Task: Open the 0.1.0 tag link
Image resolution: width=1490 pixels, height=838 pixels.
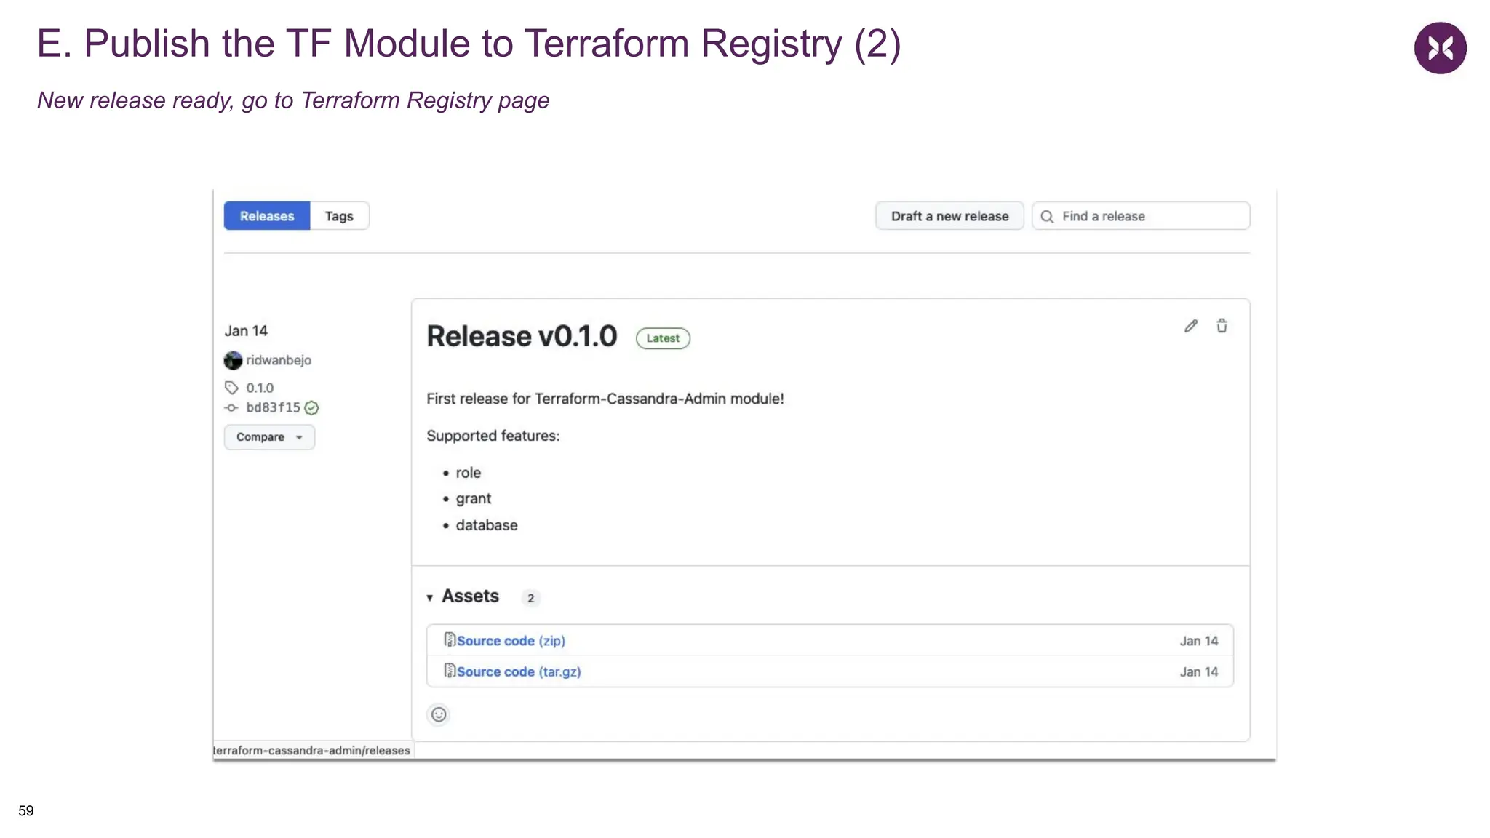Action: [260, 388]
